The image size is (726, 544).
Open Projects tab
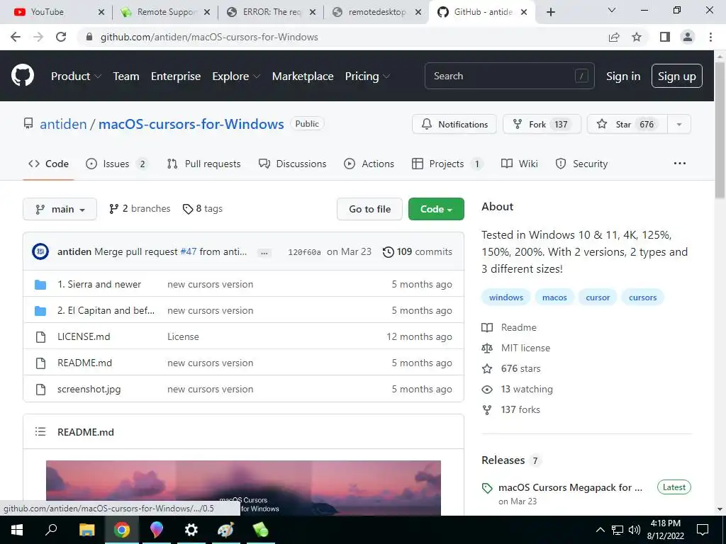tap(447, 164)
